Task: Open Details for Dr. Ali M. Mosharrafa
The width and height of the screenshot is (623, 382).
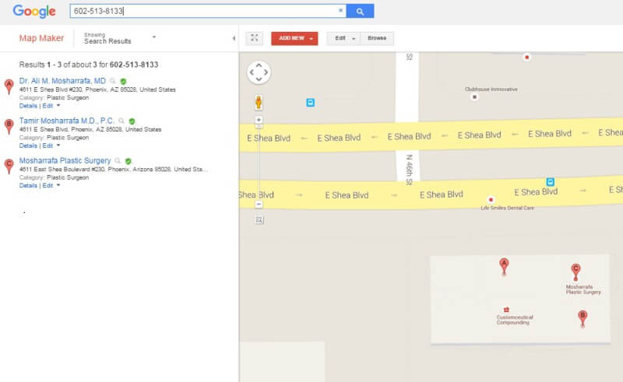Action: 28,106
